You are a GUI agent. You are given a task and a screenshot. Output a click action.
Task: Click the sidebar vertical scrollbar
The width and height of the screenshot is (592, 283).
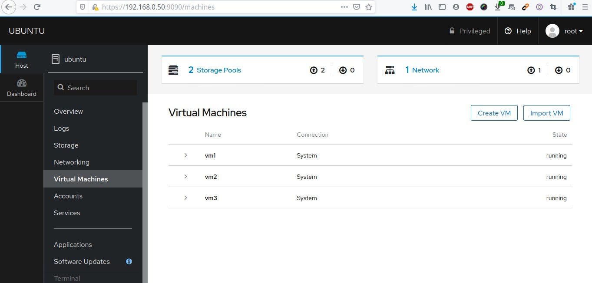(145, 193)
